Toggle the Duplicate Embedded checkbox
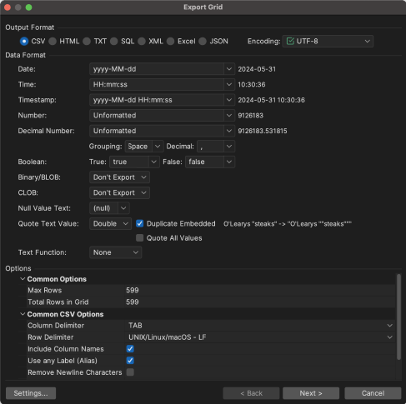The width and height of the screenshot is (406, 404). point(140,224)
